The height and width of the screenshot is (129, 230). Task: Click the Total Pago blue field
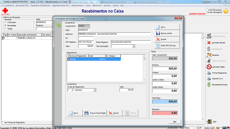pyautogui.click(x=165, y=102)
